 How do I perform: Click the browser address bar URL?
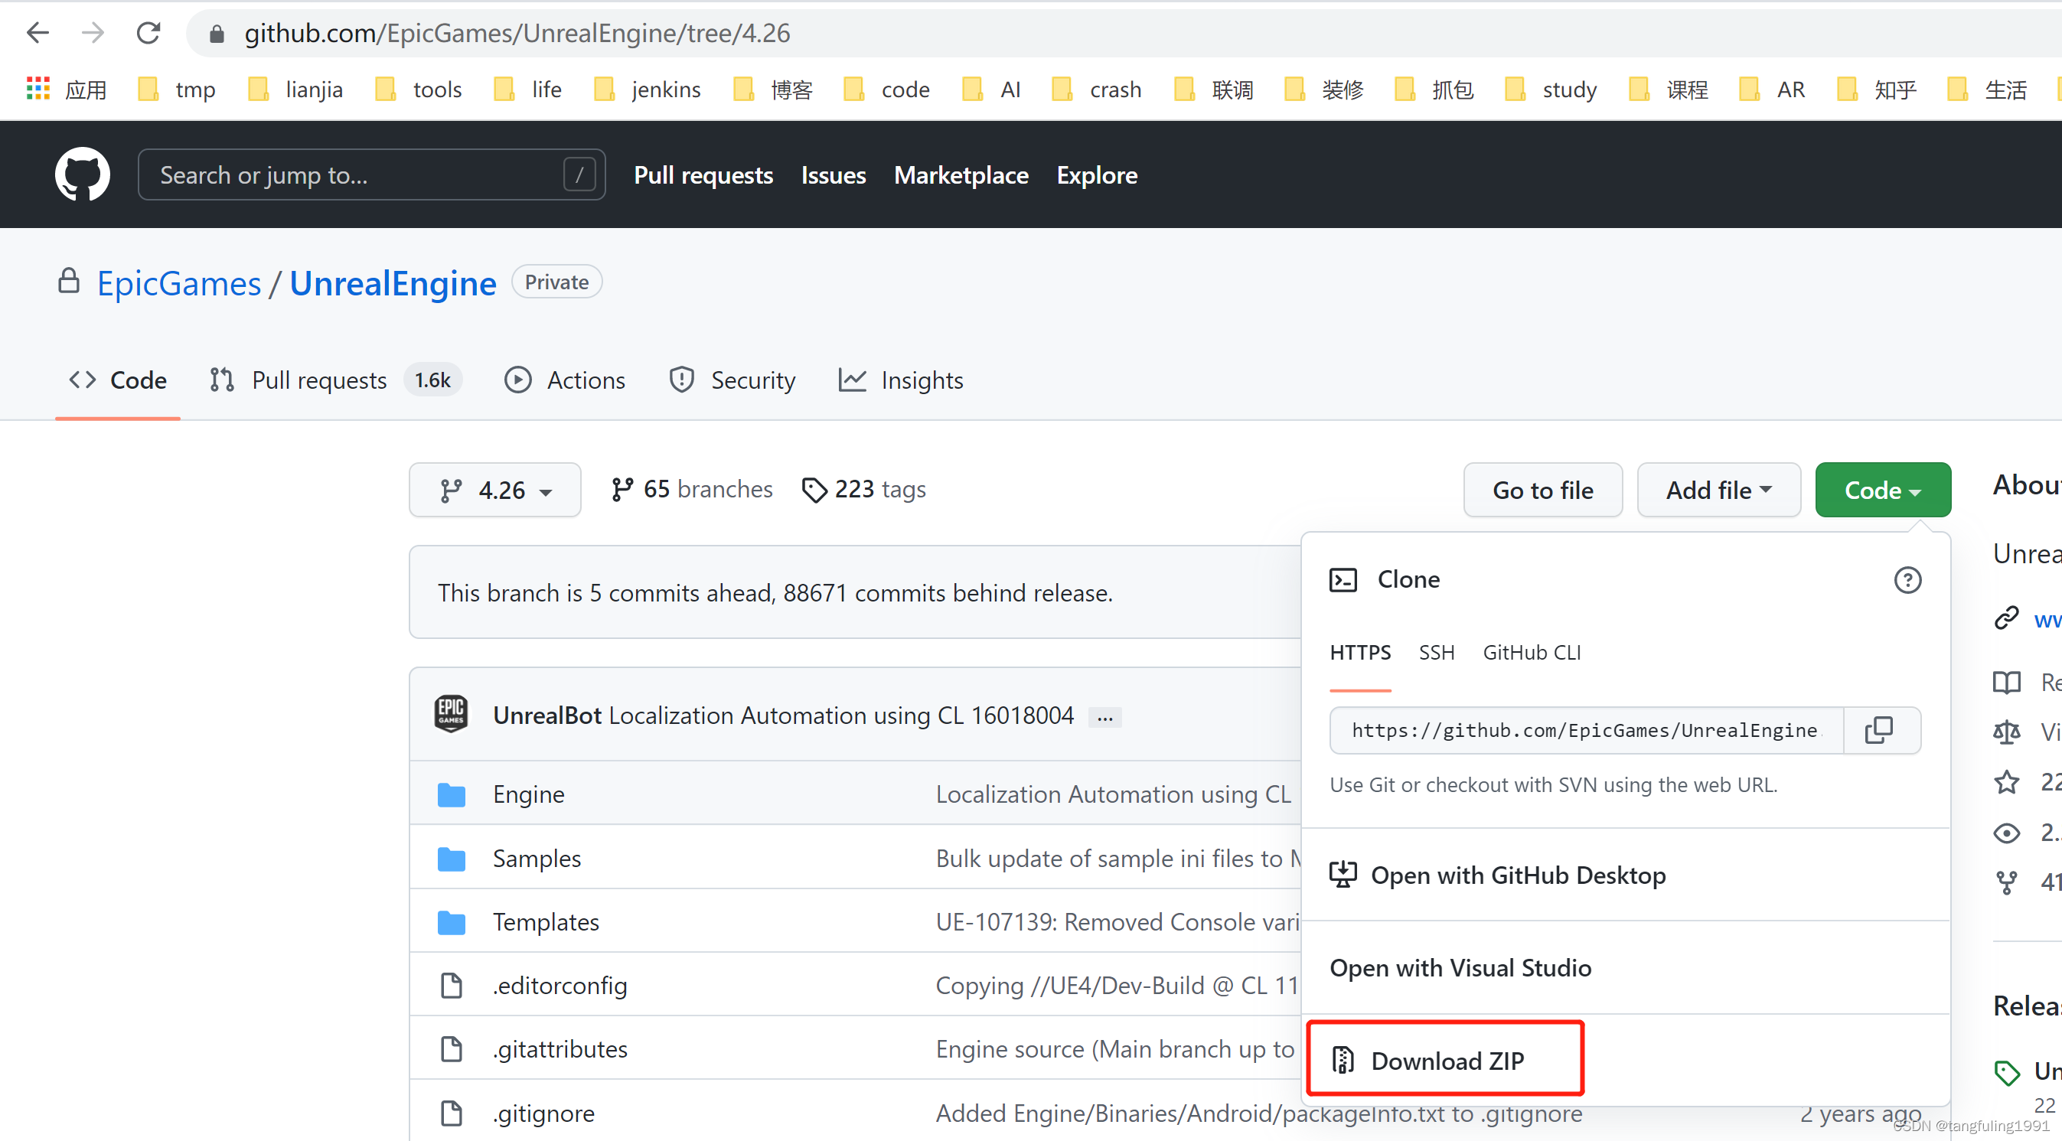tap(517, 33)
